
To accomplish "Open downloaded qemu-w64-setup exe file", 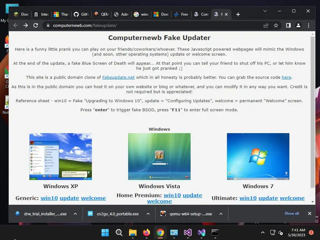I will pos(187,214).
